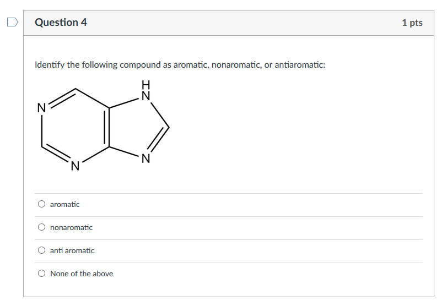The height and width of the screenshot is (306, 447).
Task: Click the 1 pts score label
Action: point(412,23)
